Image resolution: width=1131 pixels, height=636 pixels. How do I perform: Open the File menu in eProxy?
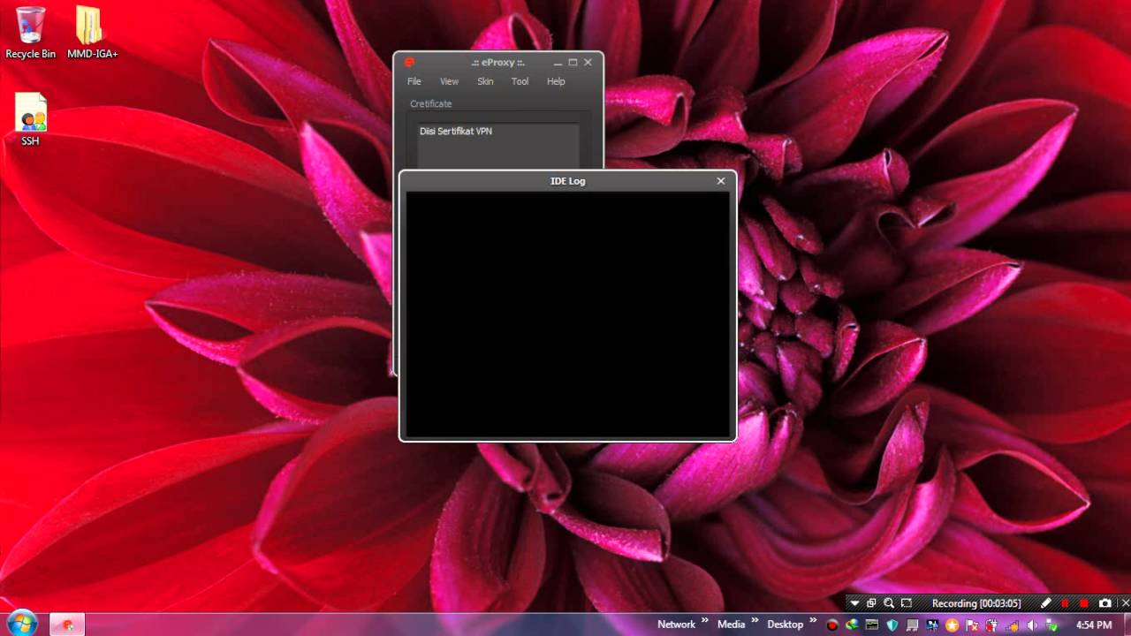pos(414,81)
